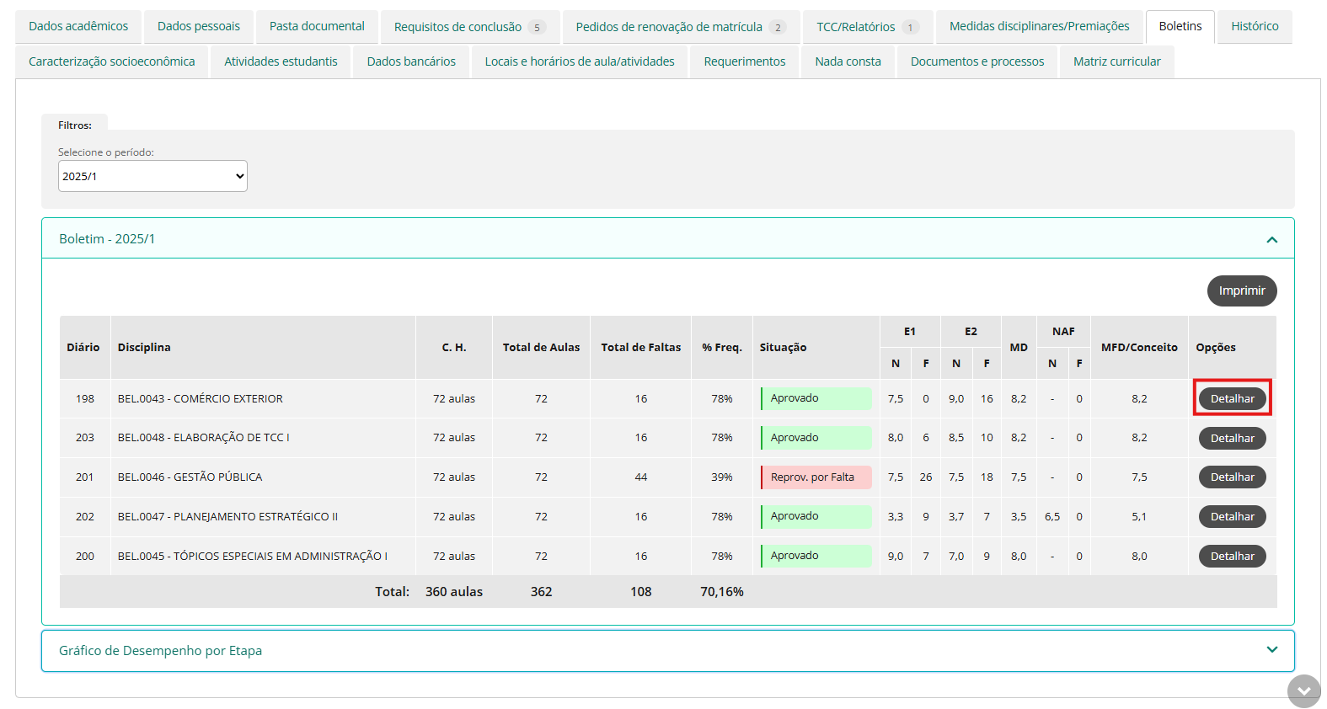Click Detalhar for Elaboração de TCC I
This screenshot has height=709, width=1327.
(1232, 438)
